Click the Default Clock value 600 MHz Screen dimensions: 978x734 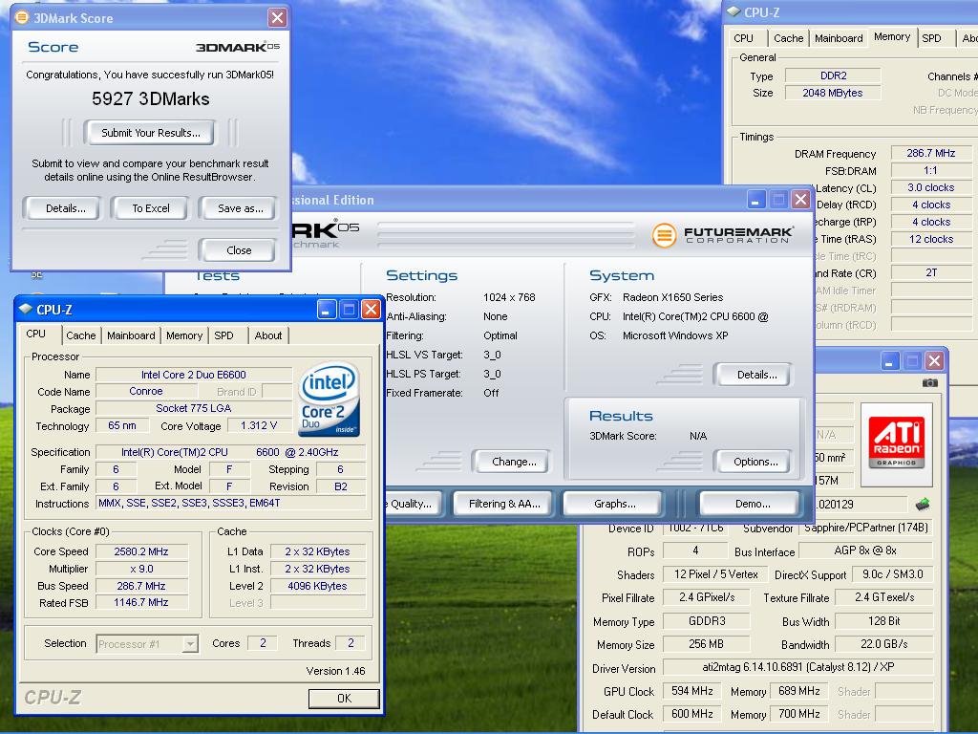click(x=691, y=713)
